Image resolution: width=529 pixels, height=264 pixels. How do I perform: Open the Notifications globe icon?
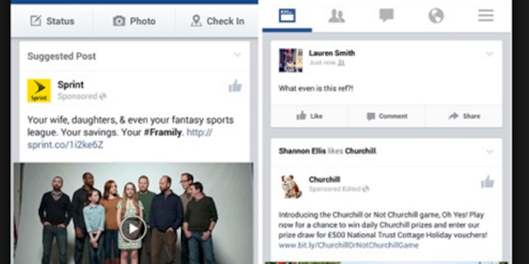(x=436, y=16)
